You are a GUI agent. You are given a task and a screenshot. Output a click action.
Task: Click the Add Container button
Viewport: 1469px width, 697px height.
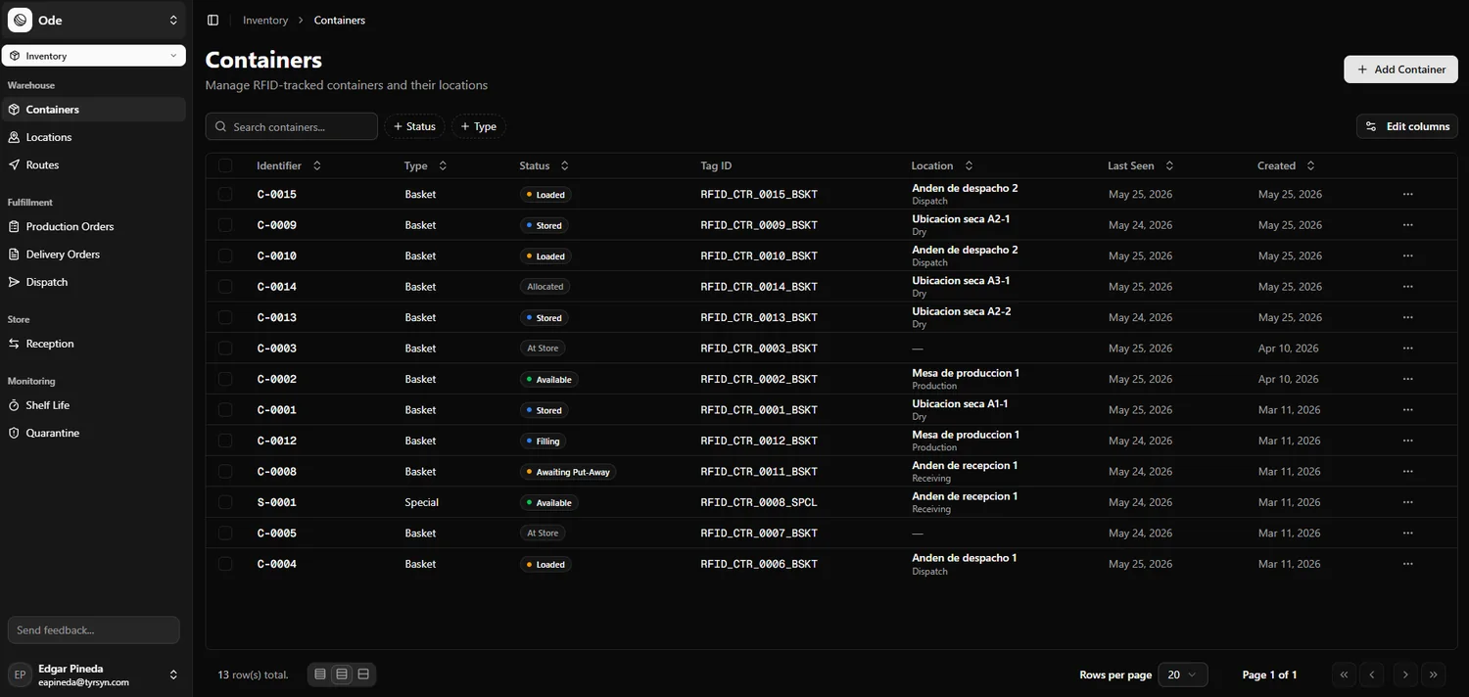coord(1400,70)
